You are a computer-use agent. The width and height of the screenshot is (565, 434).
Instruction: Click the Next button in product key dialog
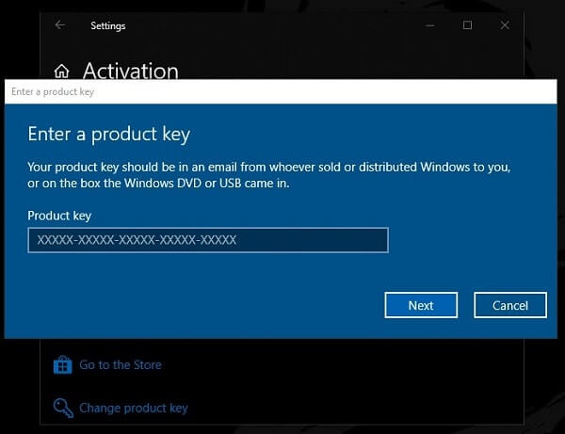(421, 305)
